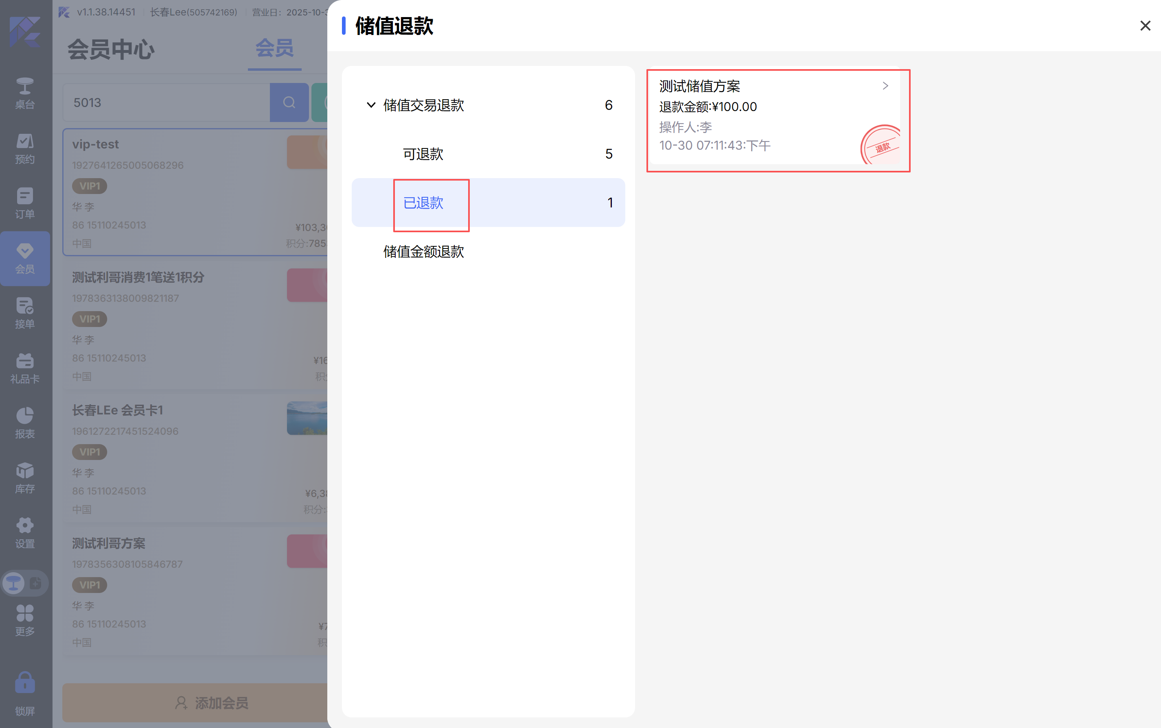Select the 可退款 refundable category

pyautogui.click(x=423, y=154)
